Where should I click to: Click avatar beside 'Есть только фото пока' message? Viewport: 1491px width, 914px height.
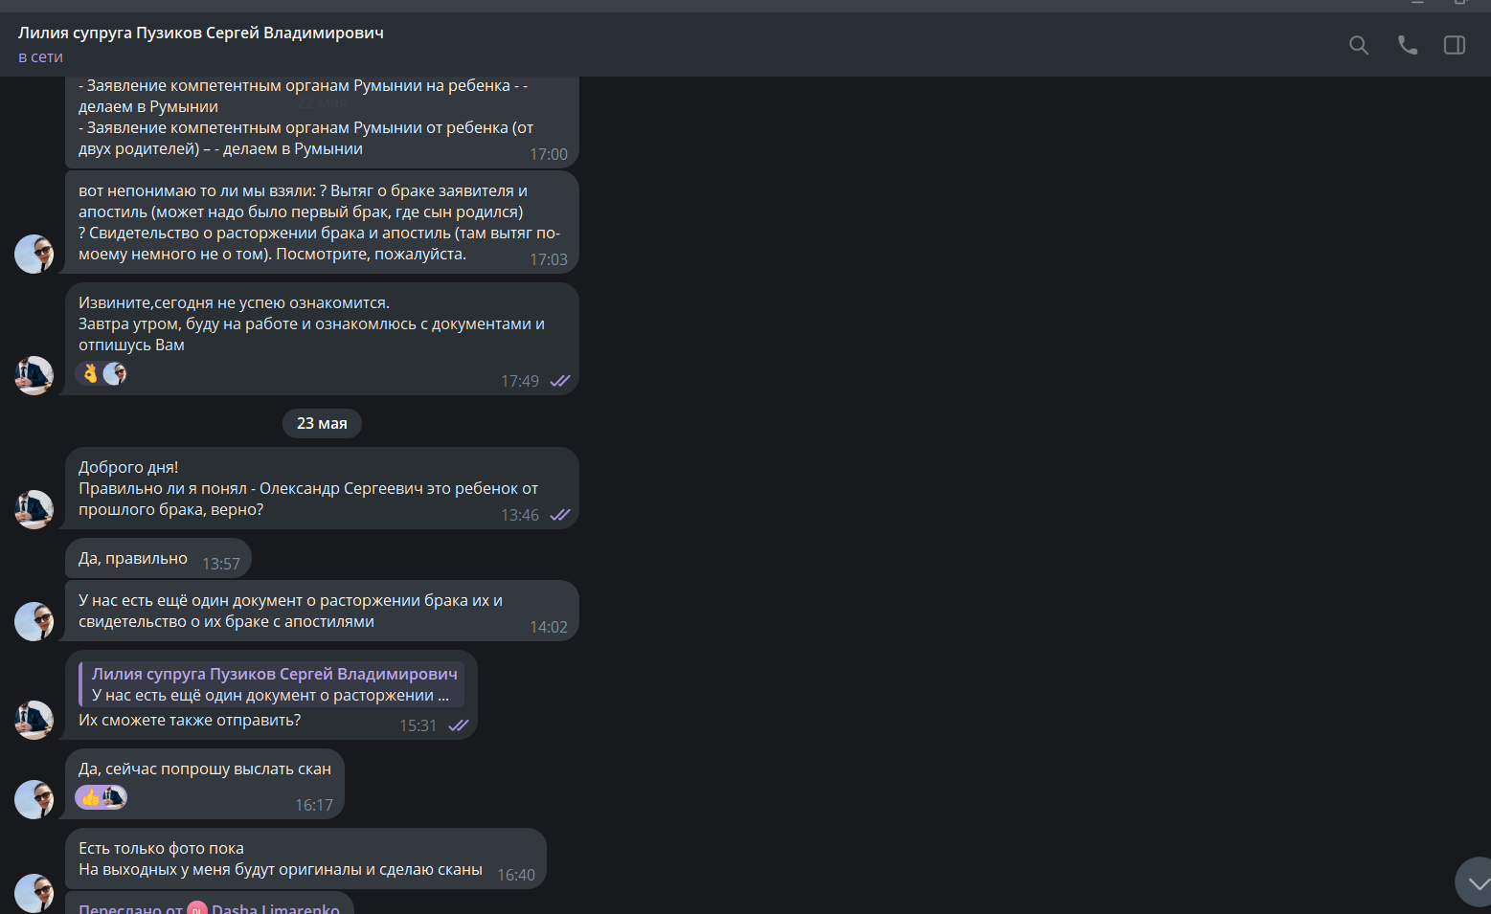(x=34, y=892)
